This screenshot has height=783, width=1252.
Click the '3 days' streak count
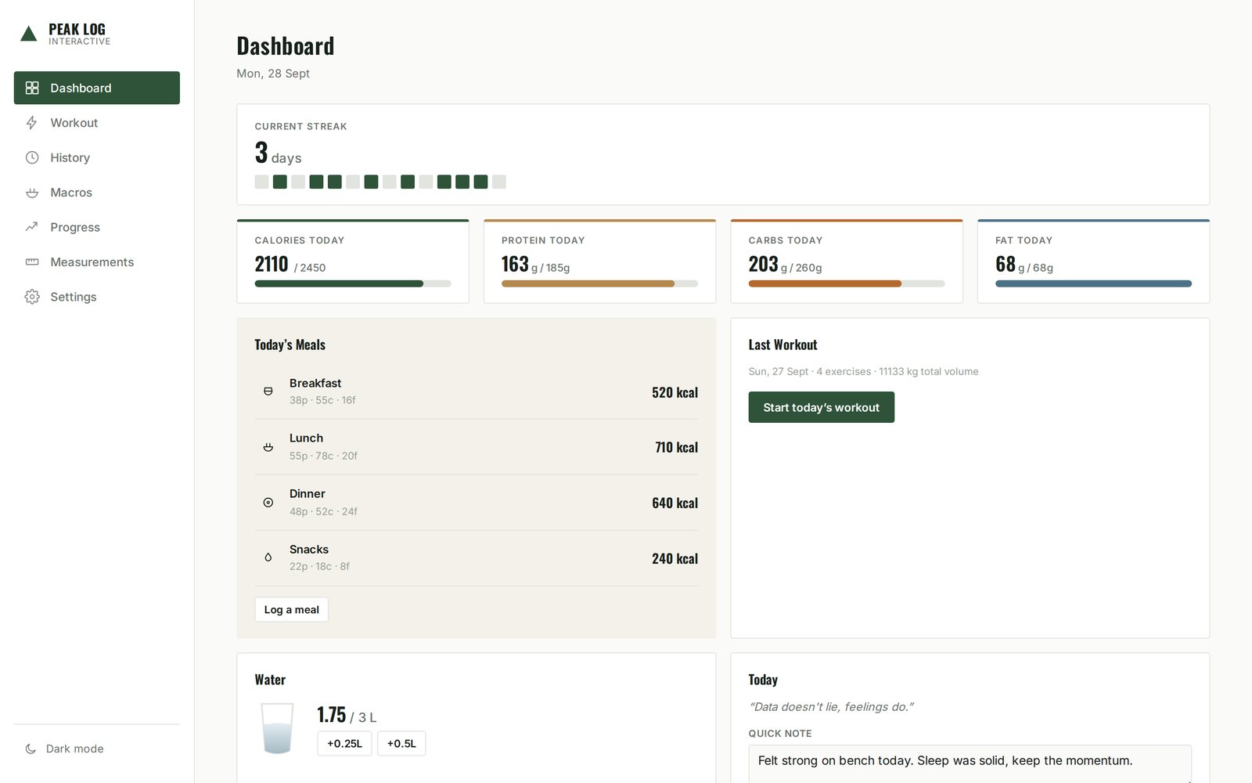tap(278, 153)
